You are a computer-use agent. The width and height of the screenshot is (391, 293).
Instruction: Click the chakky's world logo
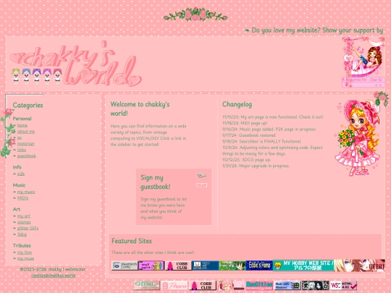tap(76, 64)
